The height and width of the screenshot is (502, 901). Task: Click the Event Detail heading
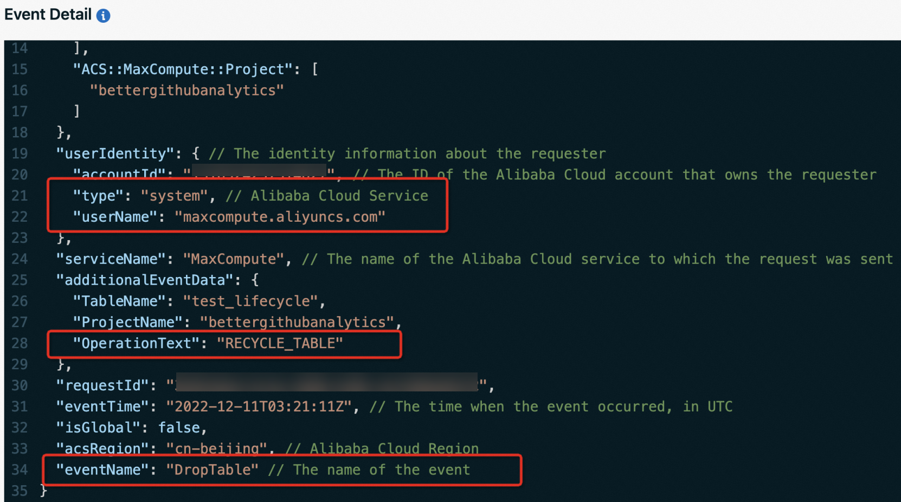coord(48,15)
